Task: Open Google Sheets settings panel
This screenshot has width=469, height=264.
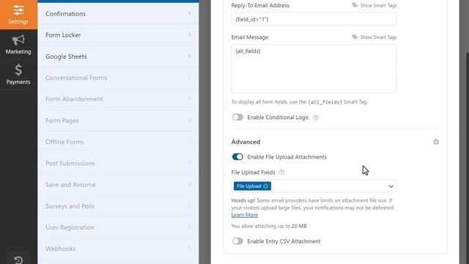Action: click(x=118, y=56)
